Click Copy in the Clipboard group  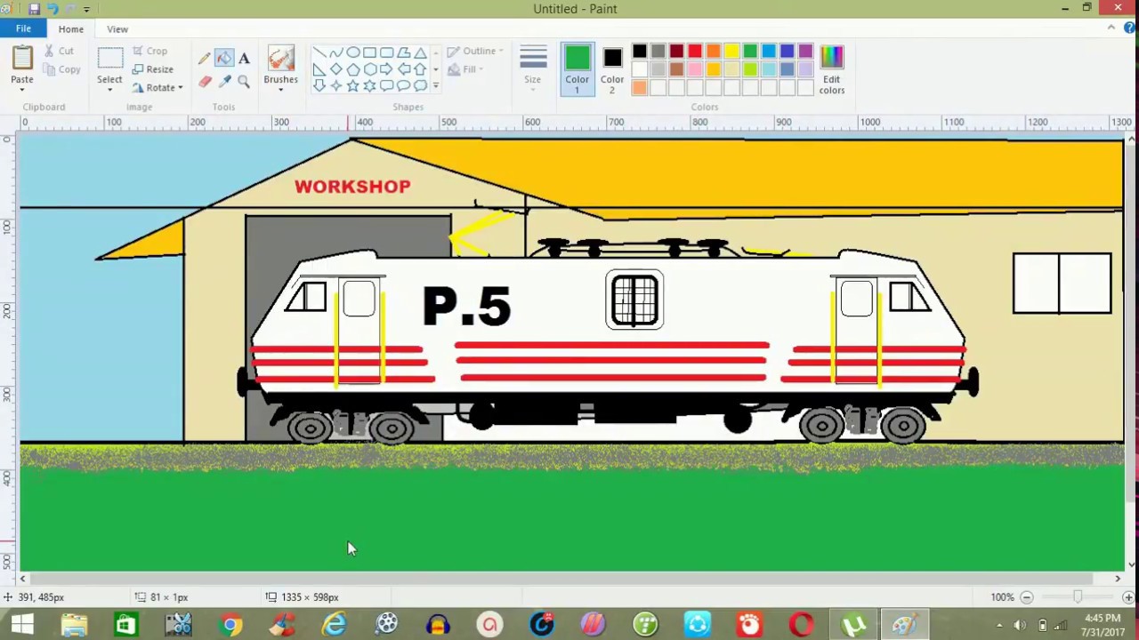pyautogui.click(x=62, y=69)
